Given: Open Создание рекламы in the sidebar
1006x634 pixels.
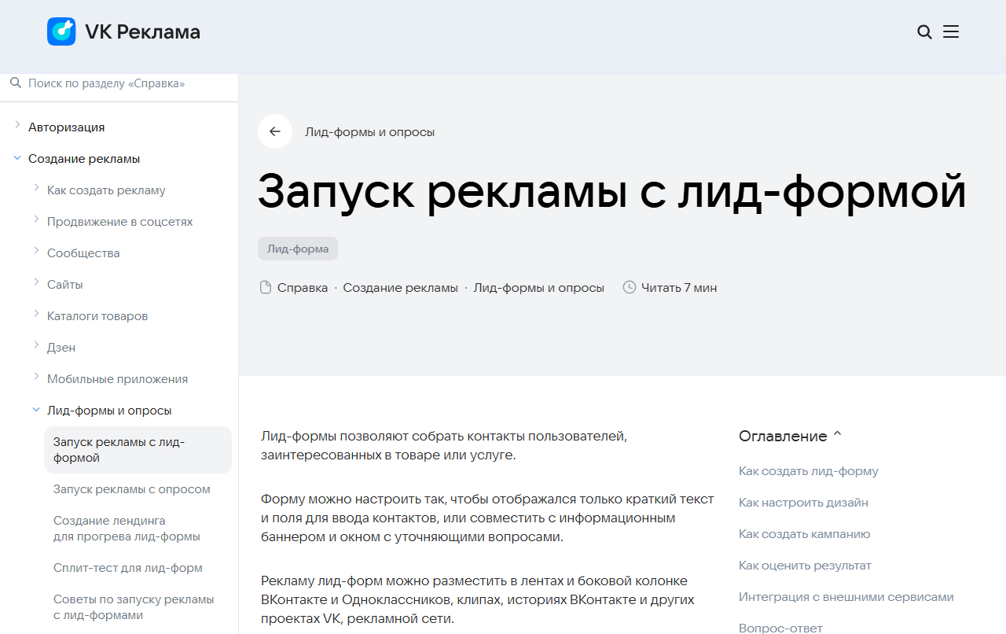Looking at the screenshot, I should pos(84,159).
